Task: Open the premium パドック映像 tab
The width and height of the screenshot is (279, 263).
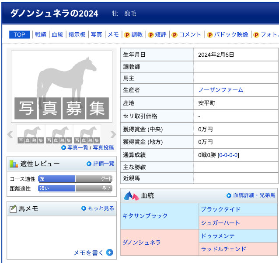Action: click(x=231, y=34)
